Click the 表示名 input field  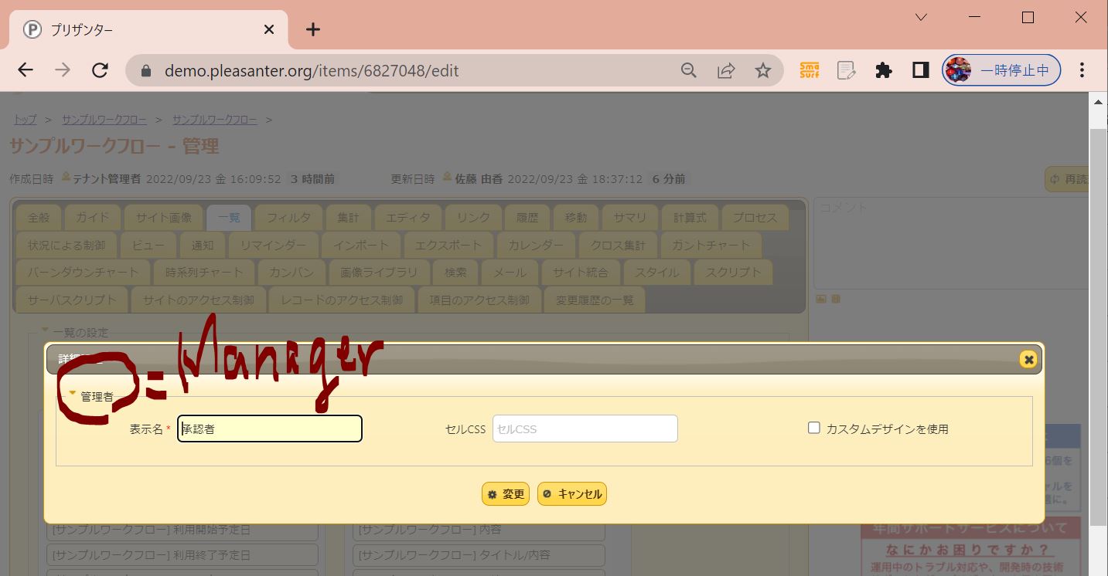(x=270, y=429)
